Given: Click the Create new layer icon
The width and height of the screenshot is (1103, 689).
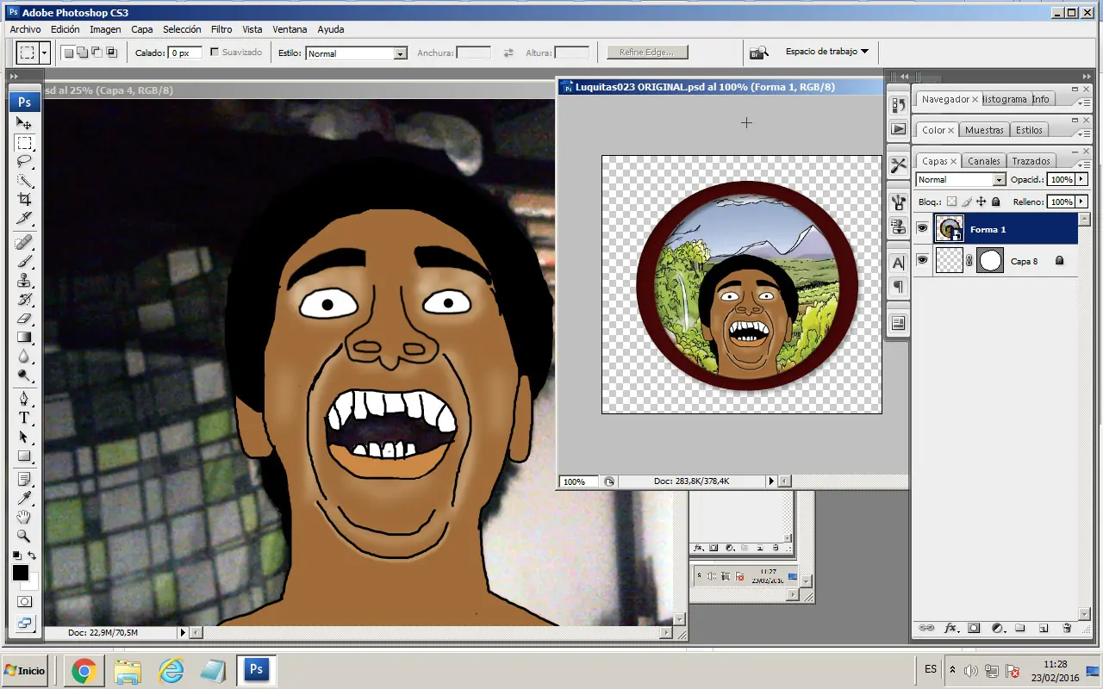Looking at the screenshot, I should pyautogui.click(x=1043, y=629).
